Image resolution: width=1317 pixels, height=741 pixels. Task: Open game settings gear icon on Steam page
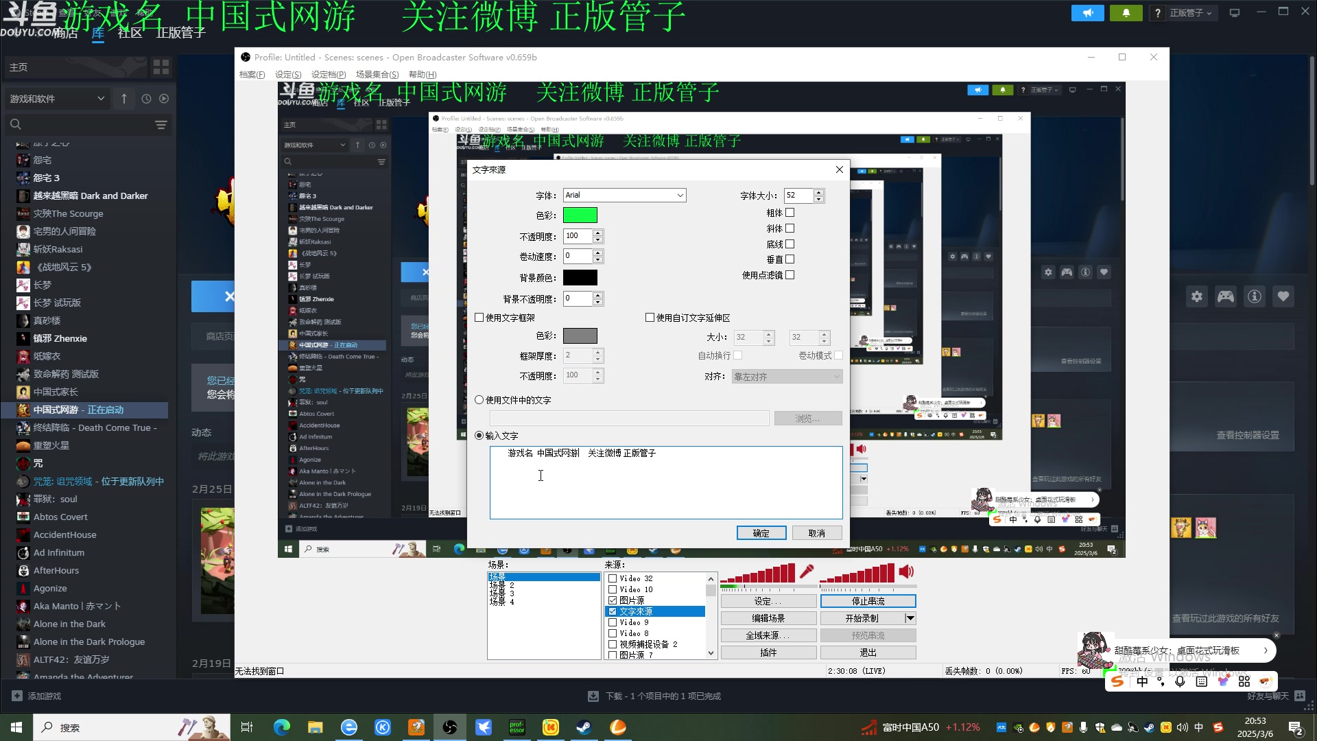[1197, 296]
